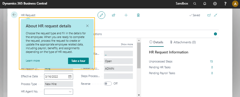Create new record with plus icon

(x=126, y=15)
